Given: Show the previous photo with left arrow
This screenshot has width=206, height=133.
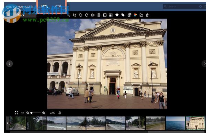Looking at the screenshot, I should pos(10,64).
